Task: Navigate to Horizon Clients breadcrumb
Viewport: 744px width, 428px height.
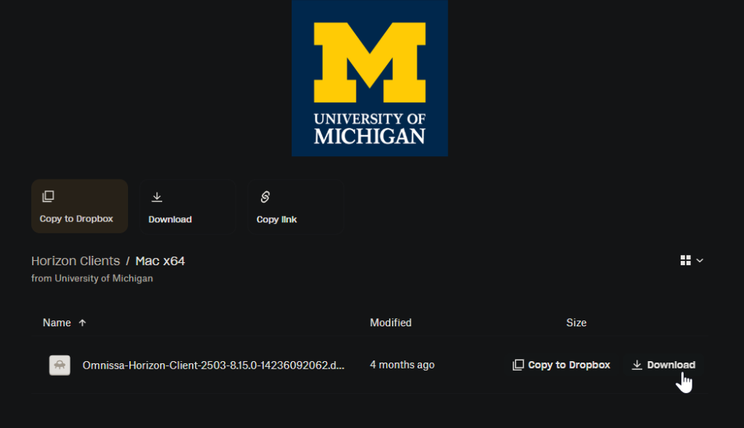Action: click(76, 261)
